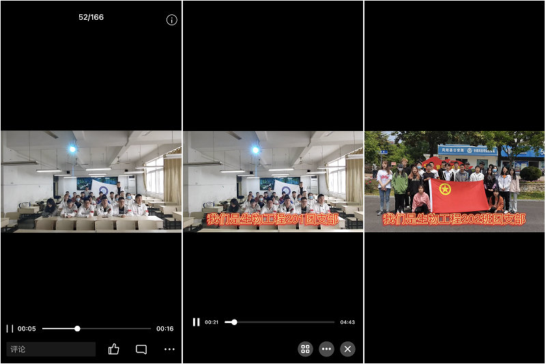Click the 00:21 elapsed time label
Screen dimensions: 546x364
[212, 322]
